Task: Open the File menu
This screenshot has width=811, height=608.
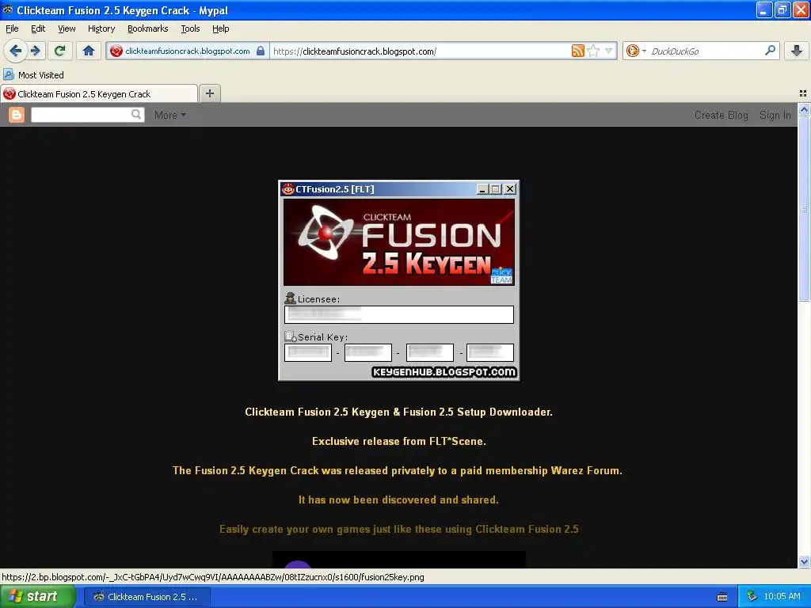Action: click(x=12, y=28)
